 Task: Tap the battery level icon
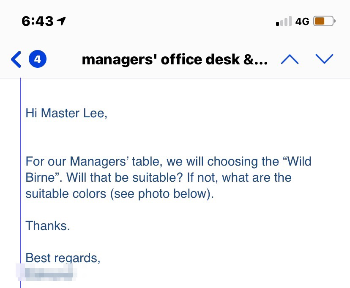[324, 21]
